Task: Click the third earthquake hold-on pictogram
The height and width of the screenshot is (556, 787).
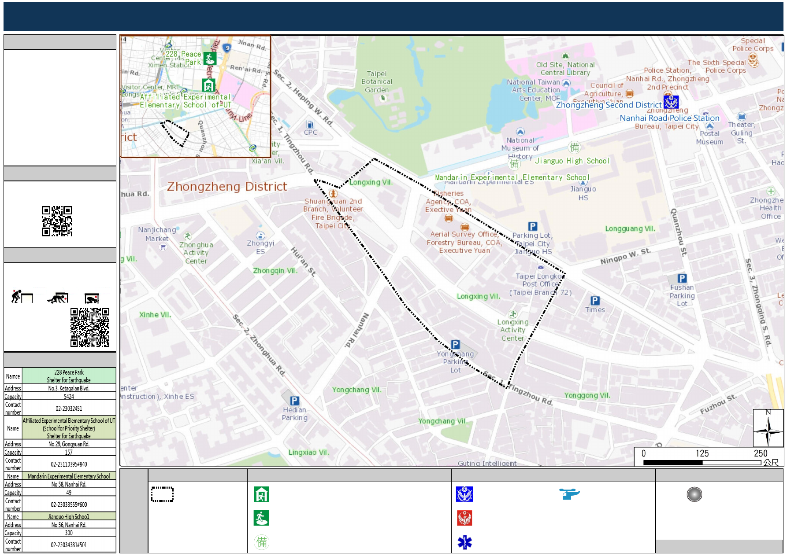Action: [x=92, y=298]
